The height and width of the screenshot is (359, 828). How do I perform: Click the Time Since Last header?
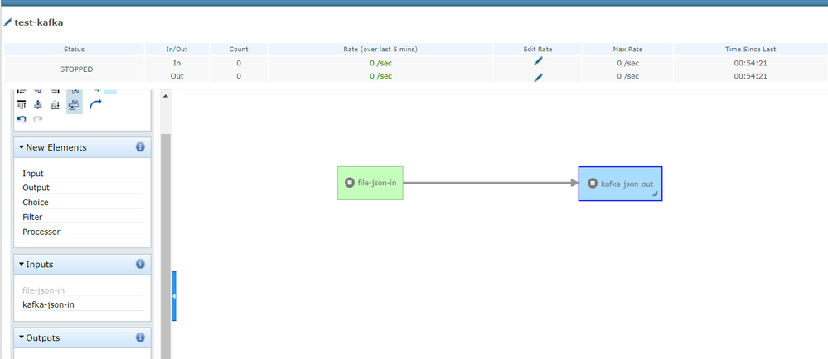[x=750, y=49]
